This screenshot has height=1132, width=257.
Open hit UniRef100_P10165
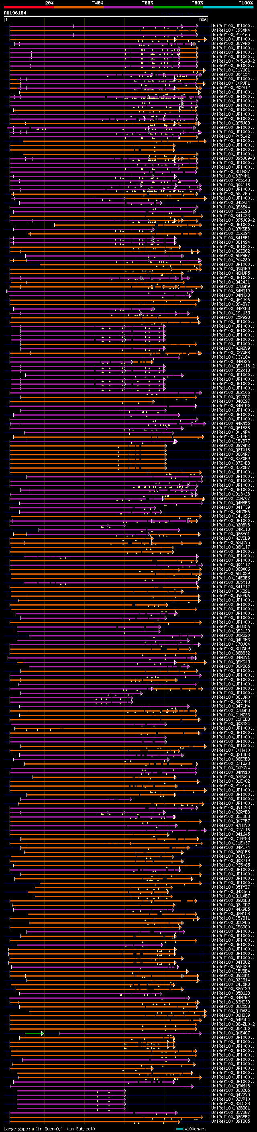(x=230, y=35)
